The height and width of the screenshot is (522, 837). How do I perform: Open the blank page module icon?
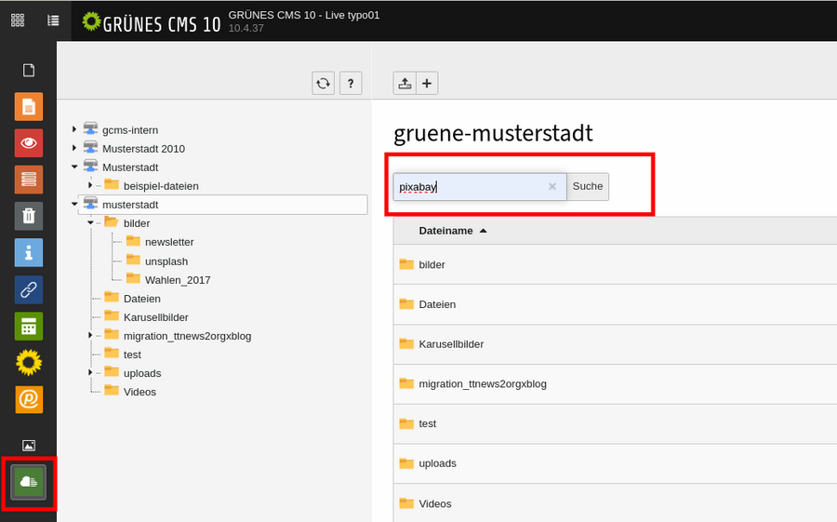[x=29, y=70]
